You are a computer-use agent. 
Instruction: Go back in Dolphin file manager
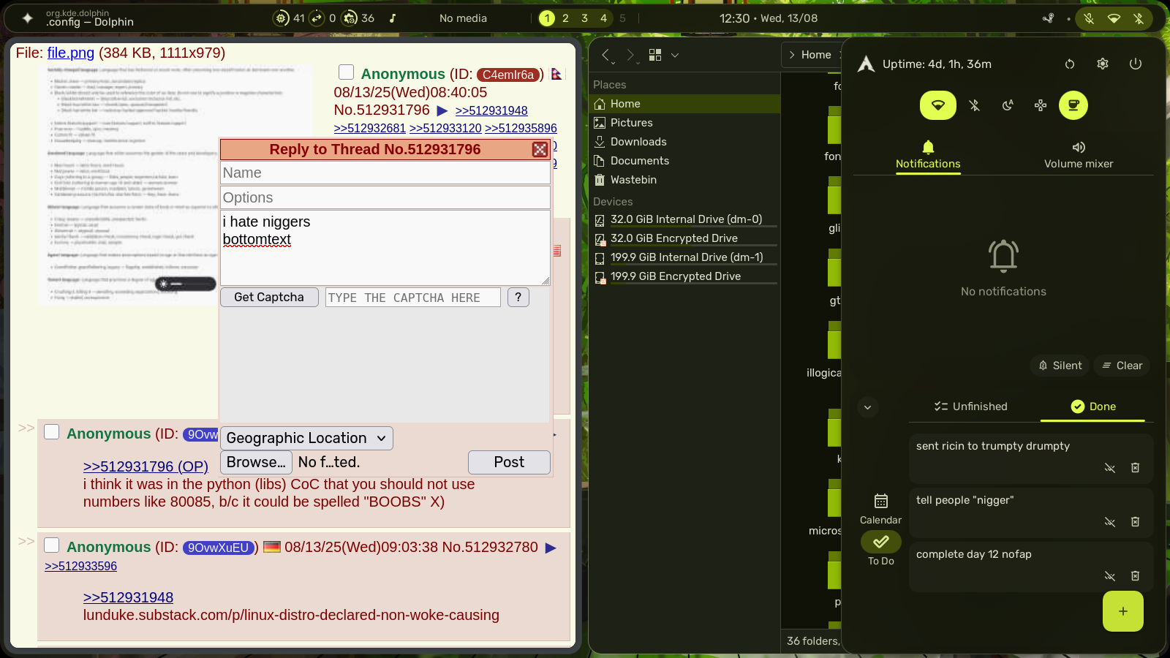tap(605, 55)
